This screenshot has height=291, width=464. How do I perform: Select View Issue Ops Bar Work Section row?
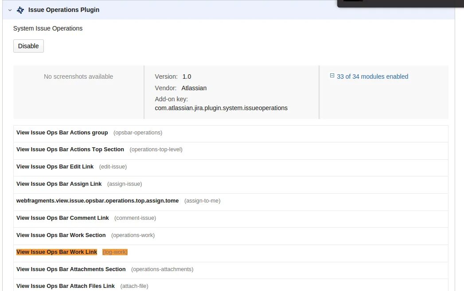[231, 235]
